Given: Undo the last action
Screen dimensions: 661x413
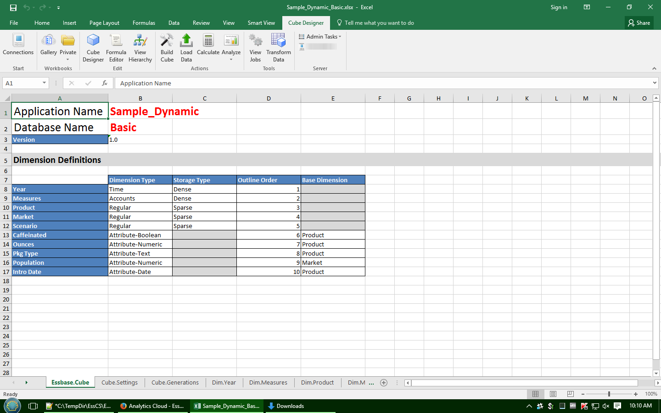Looking at the screenshot, I should 27,7.
